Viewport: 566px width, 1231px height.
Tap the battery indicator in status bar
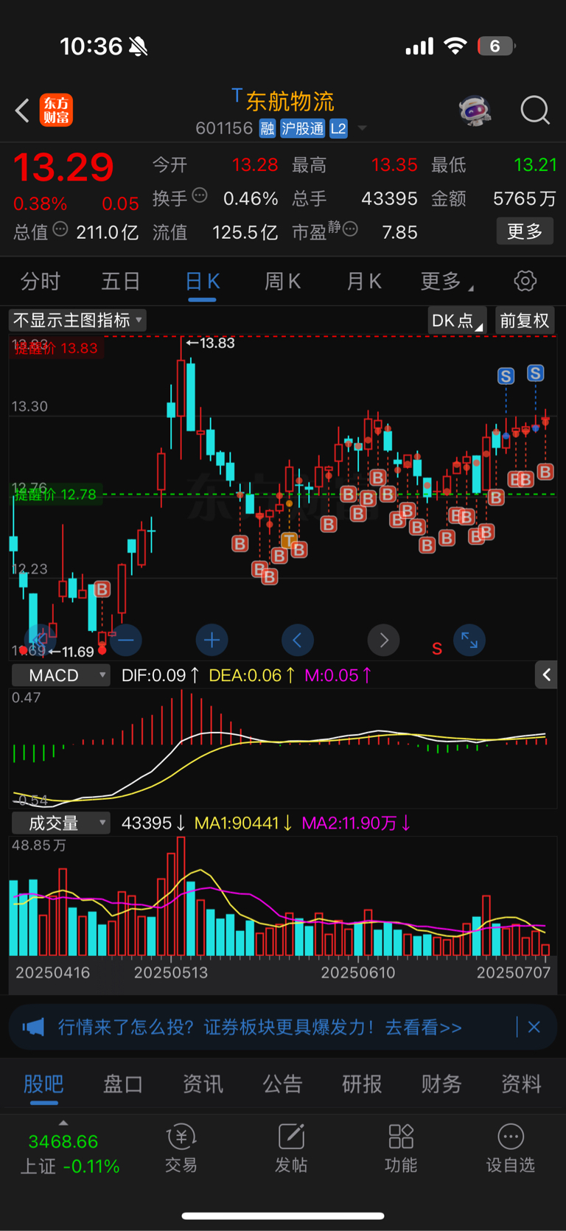[x=496, y=46]
